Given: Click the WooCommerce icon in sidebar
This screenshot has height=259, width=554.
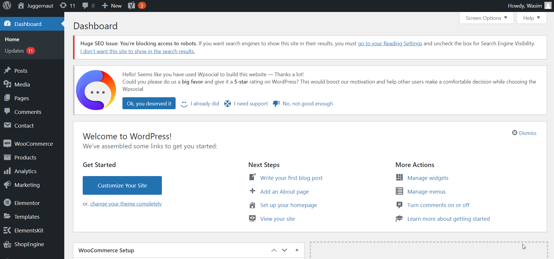Looking at the screenshot, I should 7,143.
